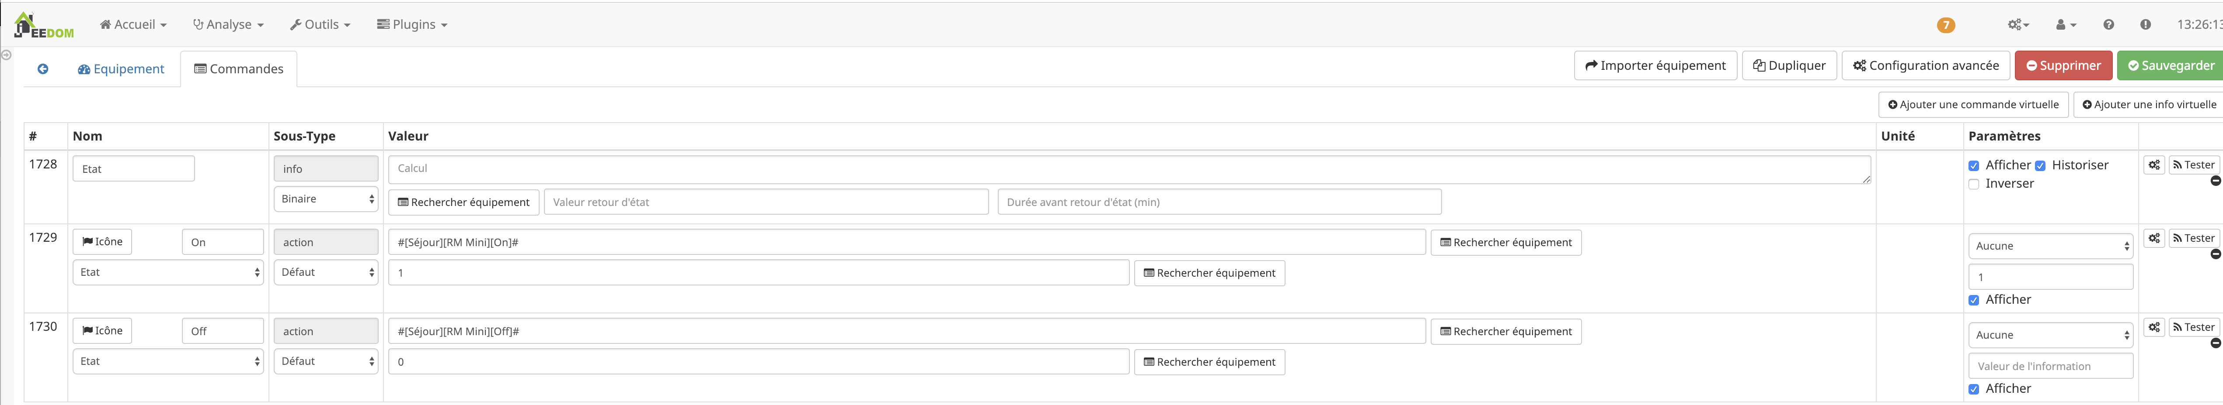Viewport: 2223px width, 405px height.
Task: Collapse side panel with small circle arrow
Action: (x=6, y=55)
